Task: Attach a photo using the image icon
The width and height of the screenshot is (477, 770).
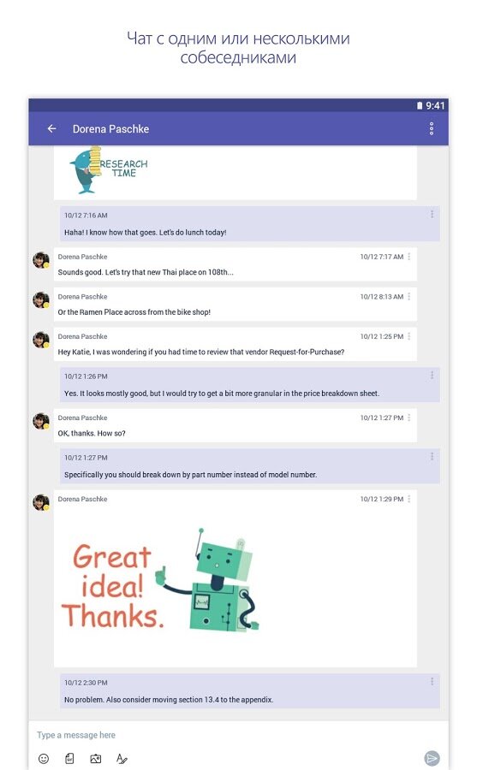Action: (x=96, y=758)
